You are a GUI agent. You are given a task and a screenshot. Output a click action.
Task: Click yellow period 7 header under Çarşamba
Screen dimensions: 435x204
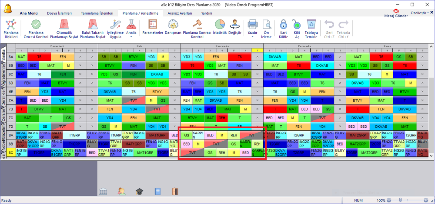coord(257,51)
